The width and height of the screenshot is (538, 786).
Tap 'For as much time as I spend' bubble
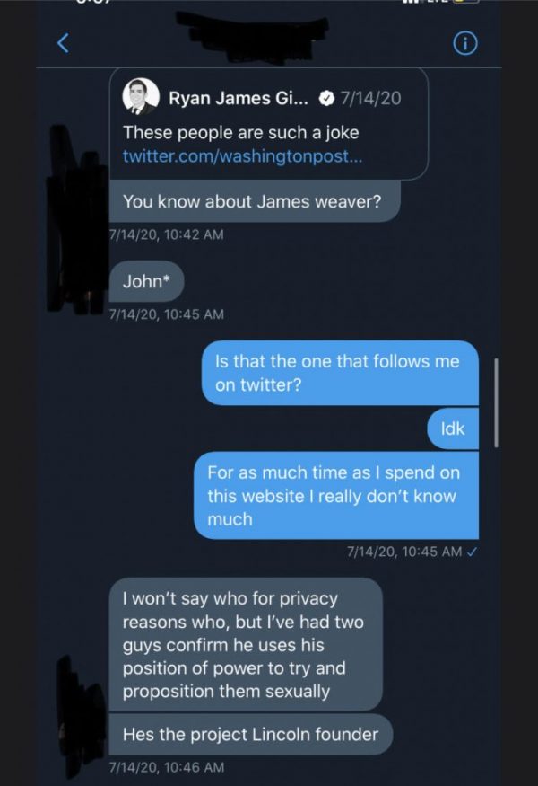[337, 495]
